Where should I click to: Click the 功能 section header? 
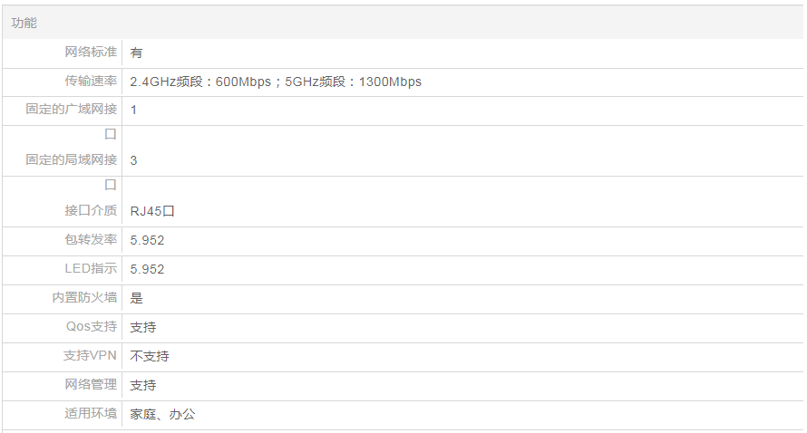coord(24,23)
